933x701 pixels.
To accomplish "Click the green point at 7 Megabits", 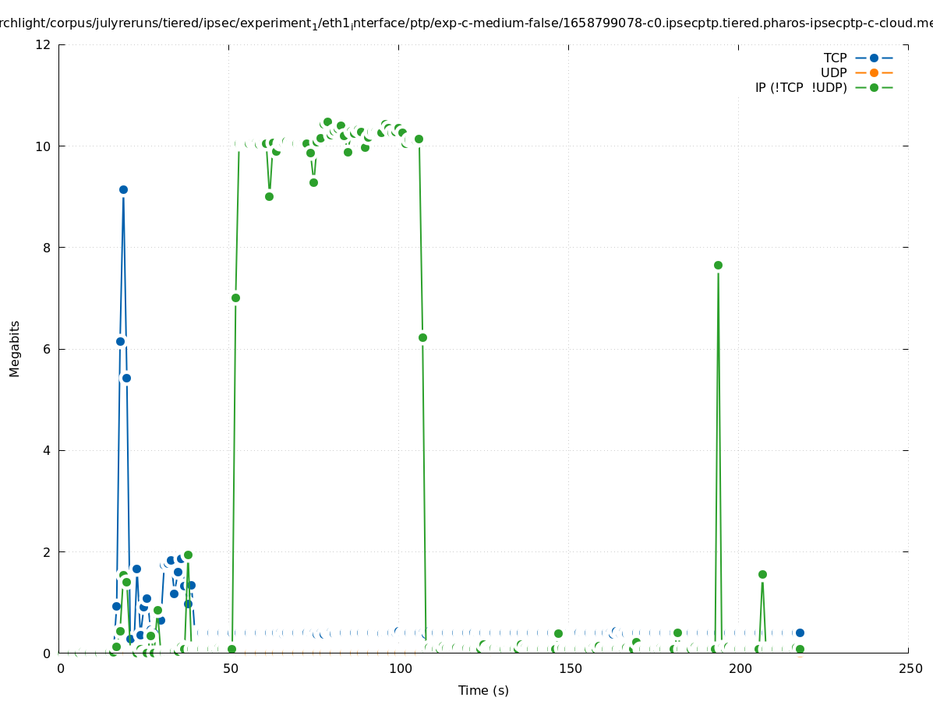I will pos(235,298).
